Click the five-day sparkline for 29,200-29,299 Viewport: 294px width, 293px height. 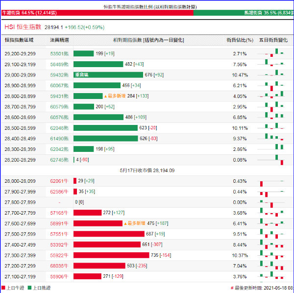[x=271, y=53]
